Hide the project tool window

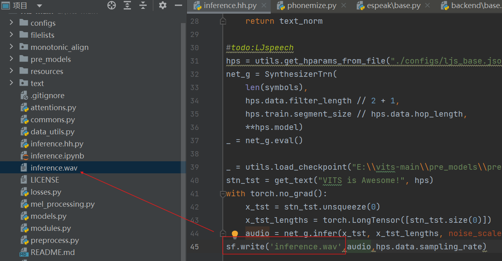tap(178, 5)
